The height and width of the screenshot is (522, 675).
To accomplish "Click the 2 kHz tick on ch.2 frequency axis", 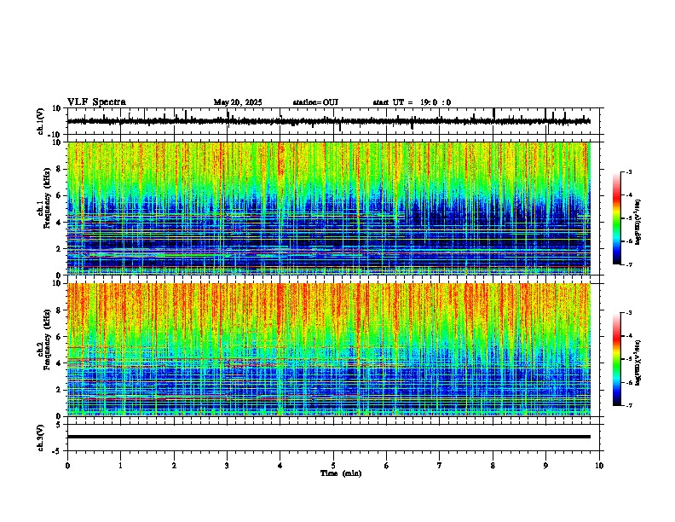I will 59,390.
